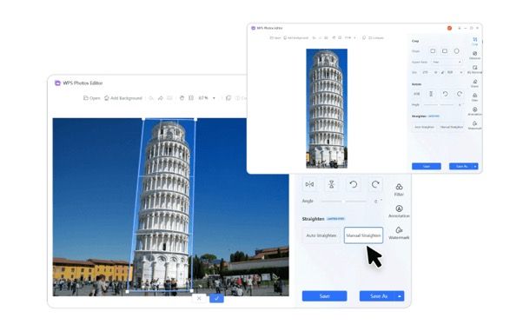Expand the zoom percentage dropdown

click(214, 98)
